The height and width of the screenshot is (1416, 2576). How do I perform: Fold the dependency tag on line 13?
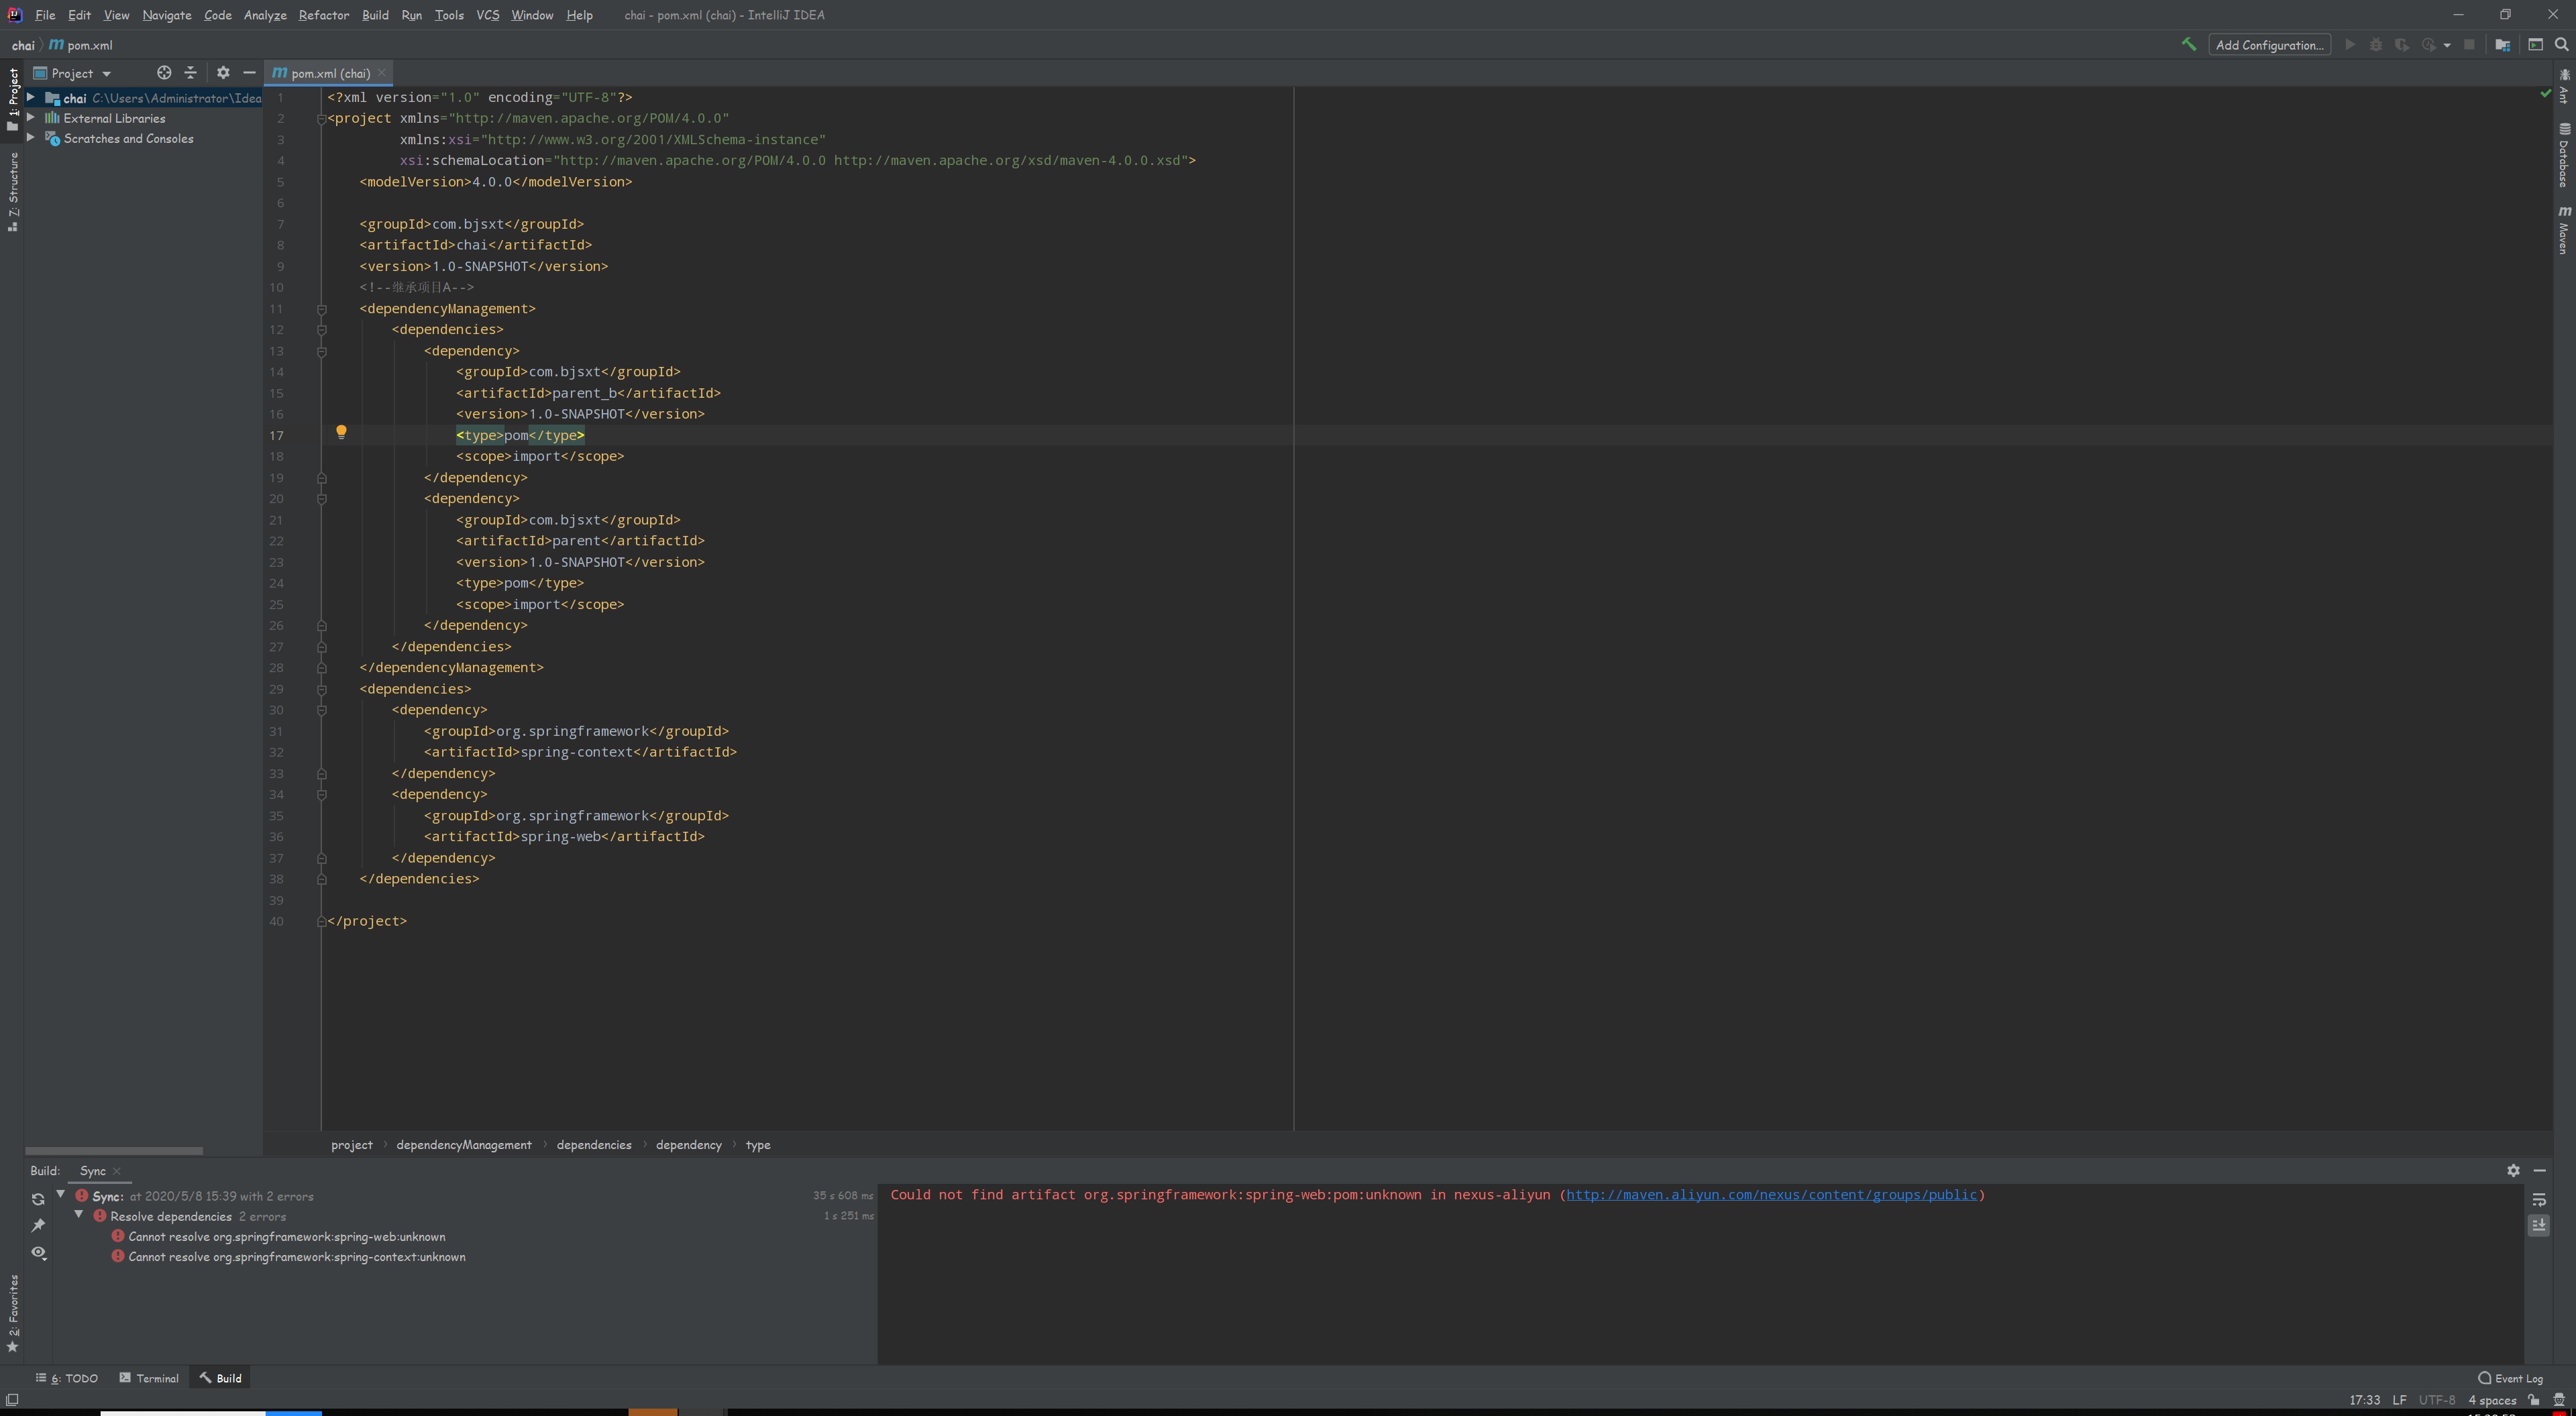[x=322, y=351]
